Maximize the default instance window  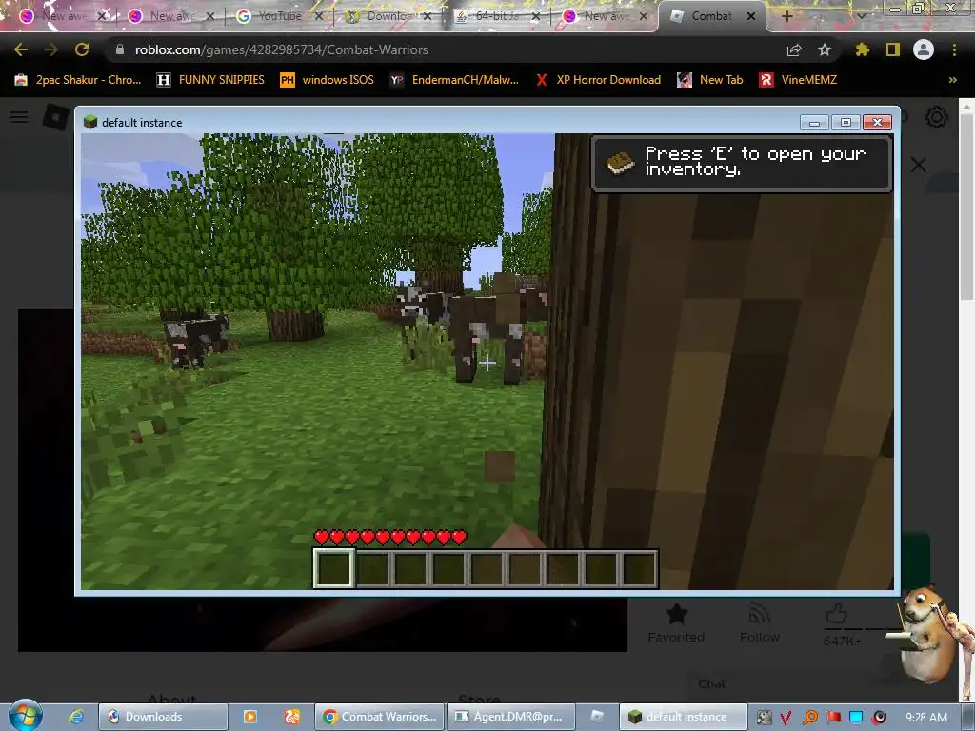tap(846, 123)
